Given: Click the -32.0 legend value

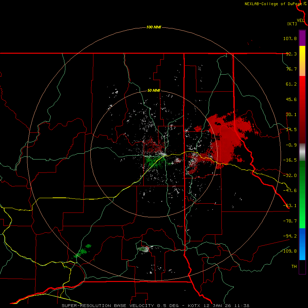Looking at the screenshot, I should coord(290,176).
